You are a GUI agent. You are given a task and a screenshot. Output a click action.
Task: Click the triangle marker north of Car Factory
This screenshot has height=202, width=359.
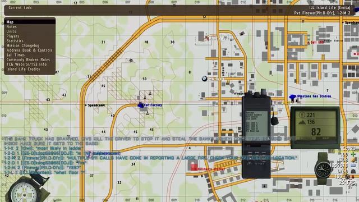tap(150, 93)
